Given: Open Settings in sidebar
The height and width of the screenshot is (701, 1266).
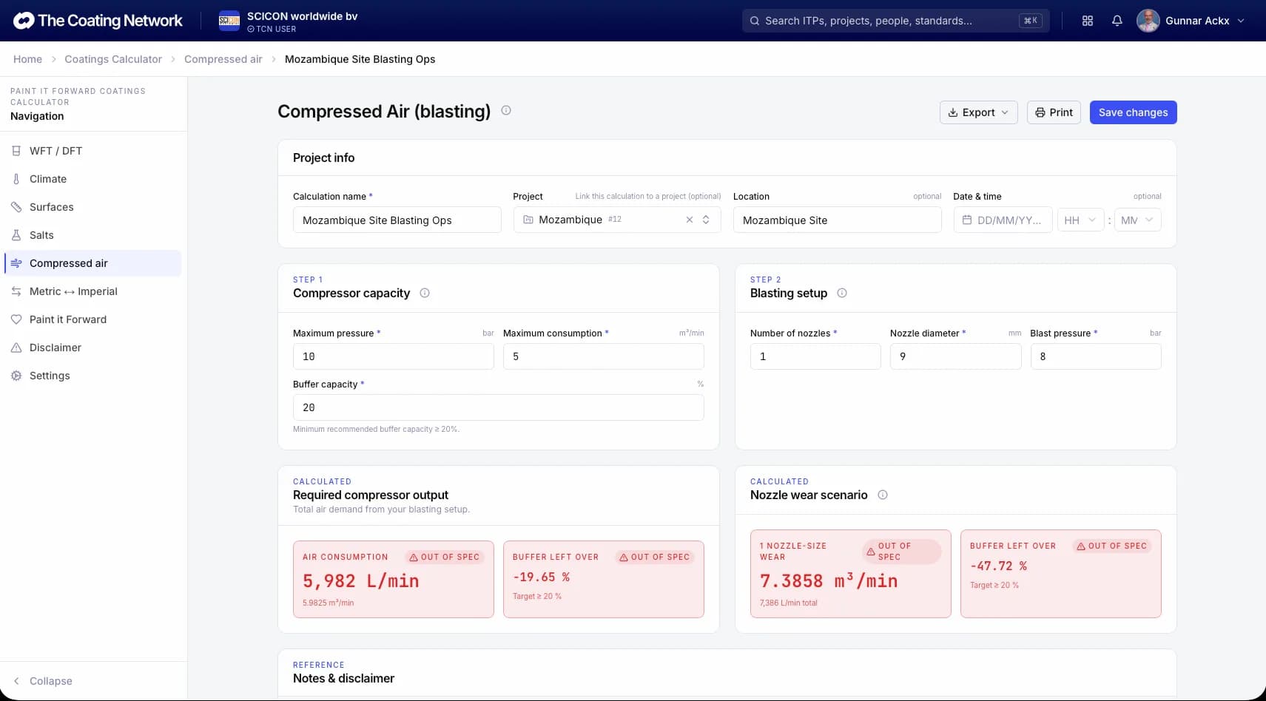Looking at the screenshot, I should coord(93,376).
